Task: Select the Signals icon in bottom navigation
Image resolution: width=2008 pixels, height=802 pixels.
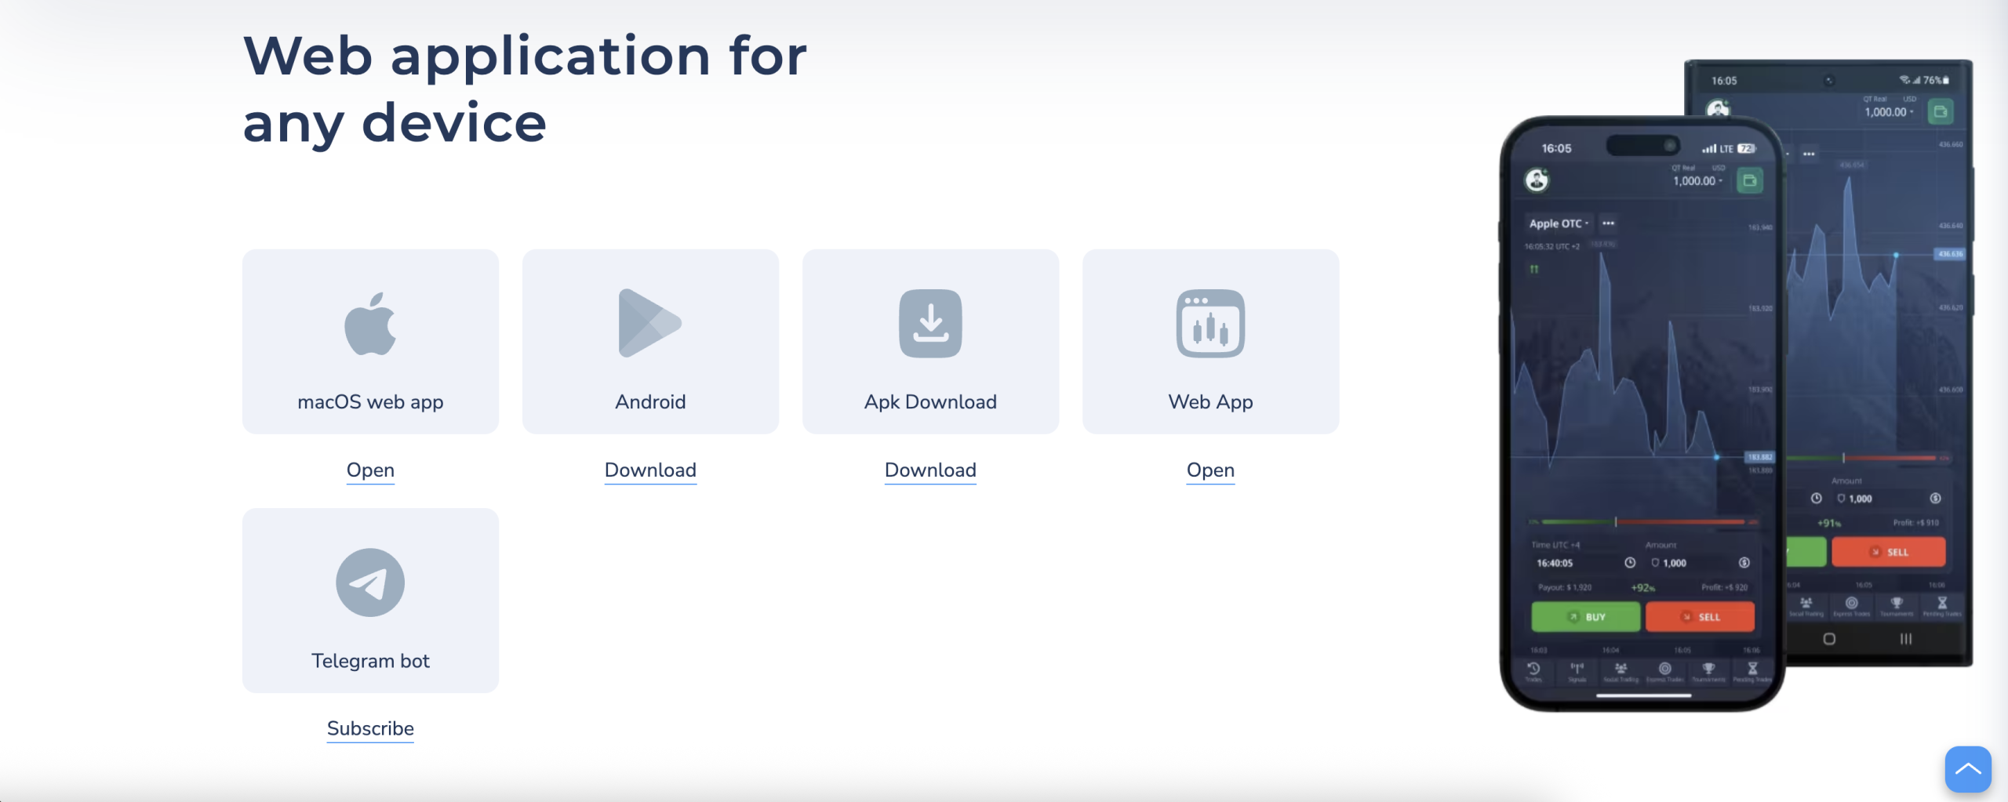Action: coord(1577,669)
